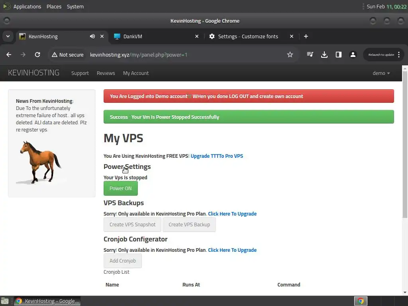Open the System menu
Screen dimensions: 408x306
75,6
